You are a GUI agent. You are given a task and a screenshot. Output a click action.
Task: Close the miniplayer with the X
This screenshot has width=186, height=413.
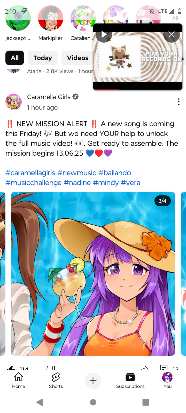tap(172, 34)
